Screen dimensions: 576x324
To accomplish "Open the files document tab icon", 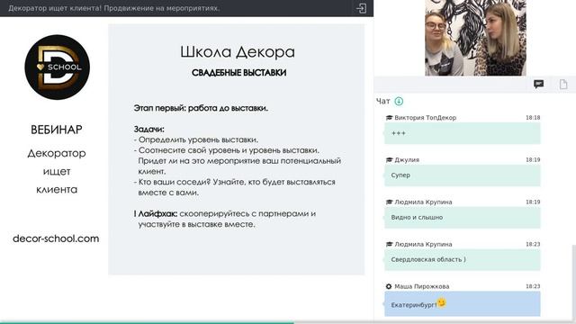I will pos(563,84).
